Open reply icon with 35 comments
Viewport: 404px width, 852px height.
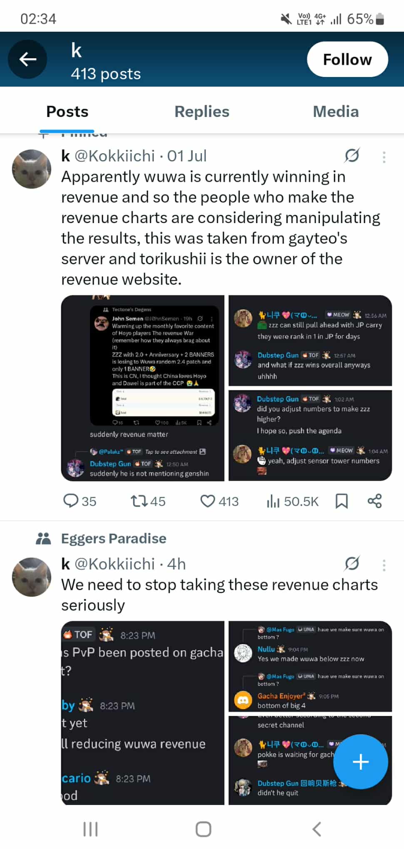[x=80, y=501]
